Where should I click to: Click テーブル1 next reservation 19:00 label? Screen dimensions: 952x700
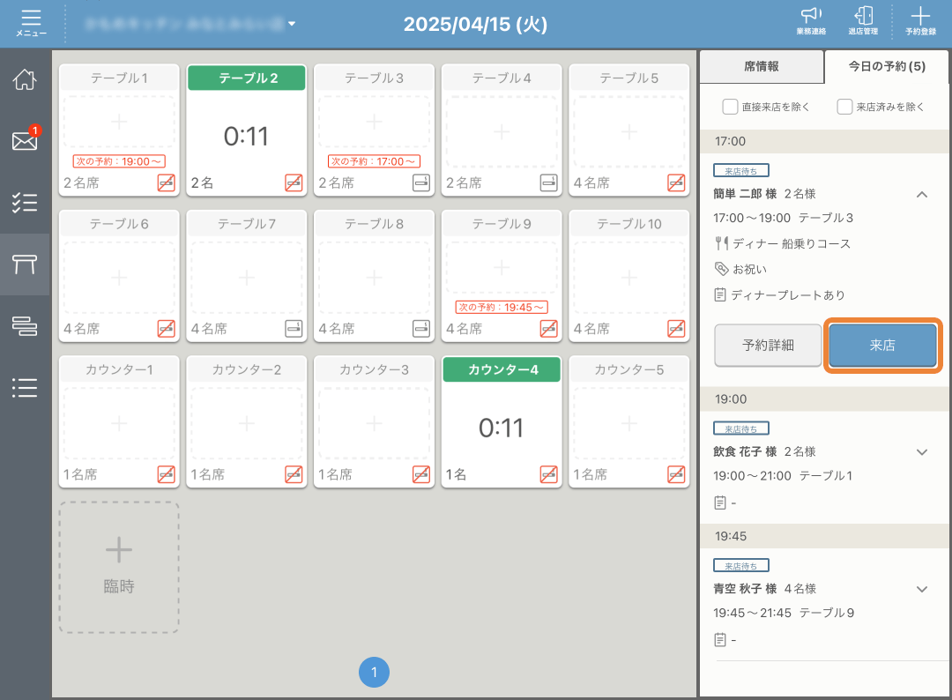click(x=119, y=161)
